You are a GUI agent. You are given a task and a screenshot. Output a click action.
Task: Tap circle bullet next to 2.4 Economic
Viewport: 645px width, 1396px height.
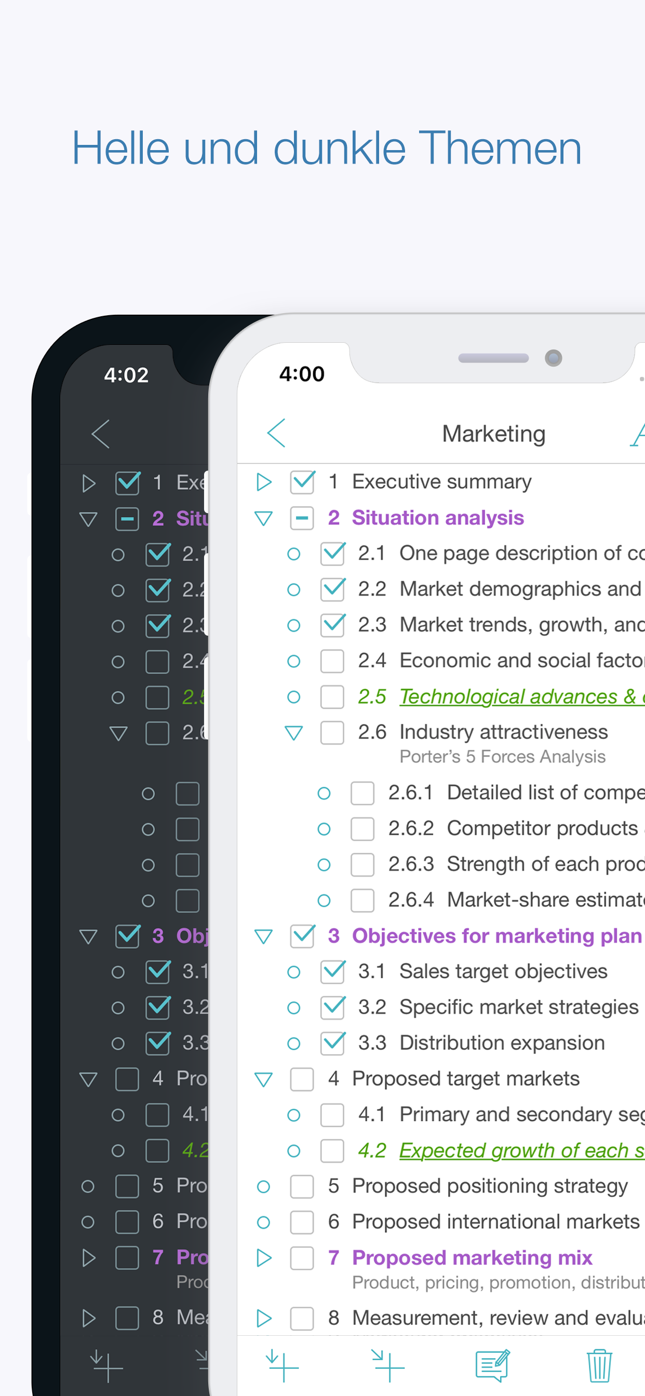click(x=294, y=661)
